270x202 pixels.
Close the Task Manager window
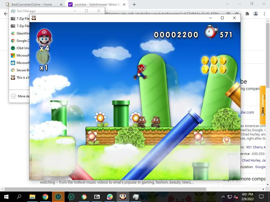pos(99,11)
